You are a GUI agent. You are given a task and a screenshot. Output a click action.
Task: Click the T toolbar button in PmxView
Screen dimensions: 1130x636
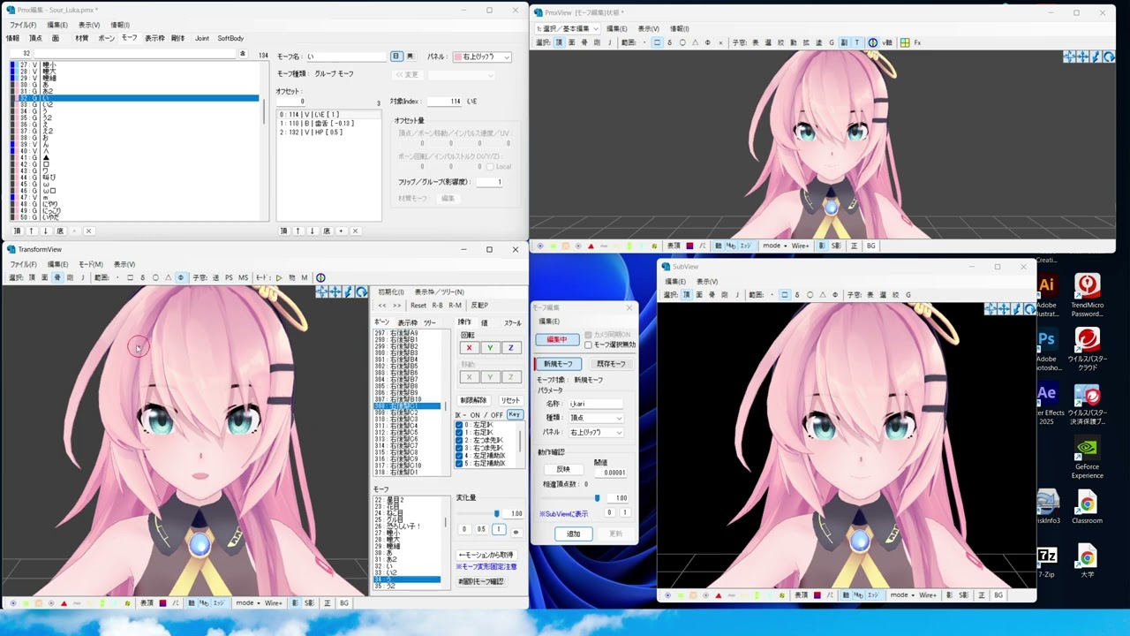coord(856,42)
